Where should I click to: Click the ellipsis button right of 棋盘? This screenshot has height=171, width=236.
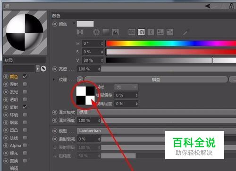pos(233,80)
